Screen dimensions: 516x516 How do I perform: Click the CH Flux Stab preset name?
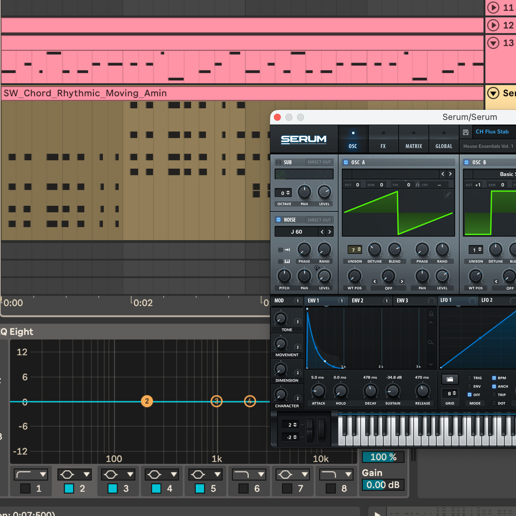(x=492, y=132)
